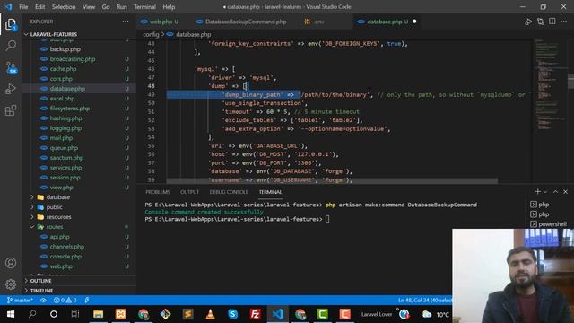Open filesystems.php in the explorer

point(70,109)
